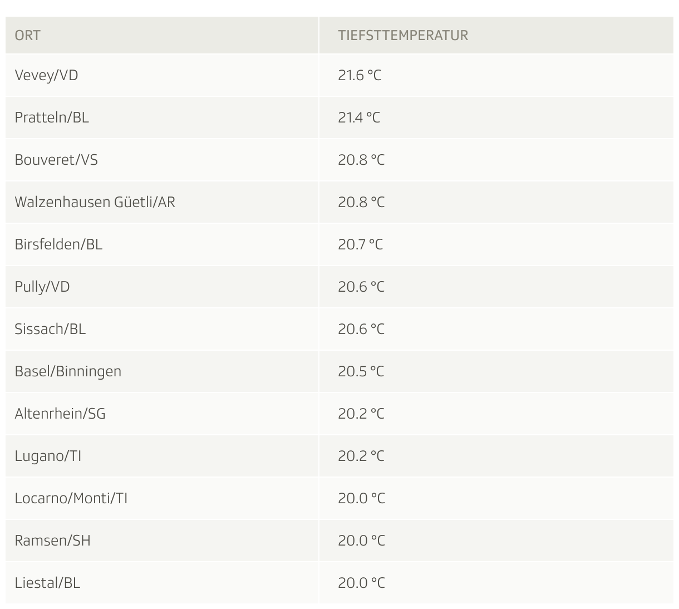Select the 21.4 °C temperature cell
Screen dimensions: 679x609
pos(496,117)
